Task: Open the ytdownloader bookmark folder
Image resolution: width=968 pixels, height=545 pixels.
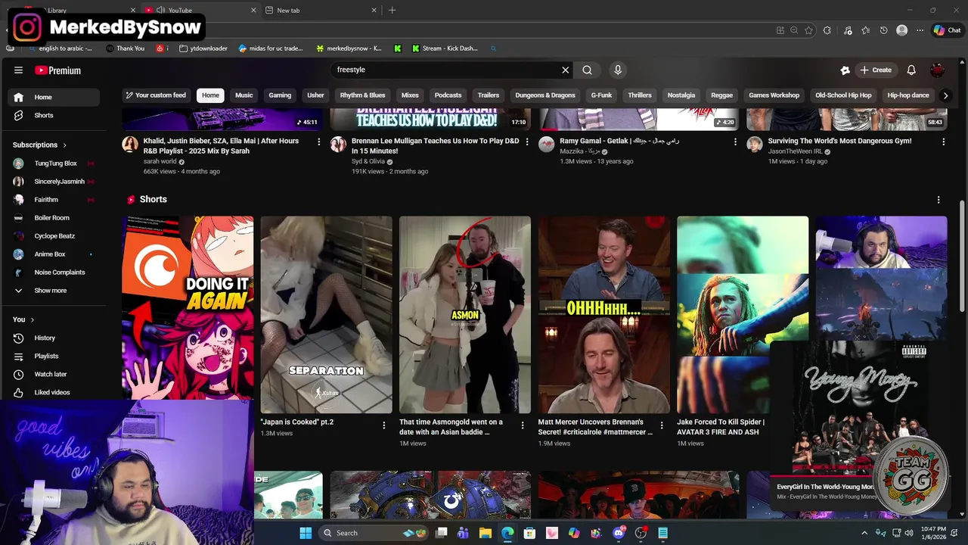Action: (x=203, y=48)
